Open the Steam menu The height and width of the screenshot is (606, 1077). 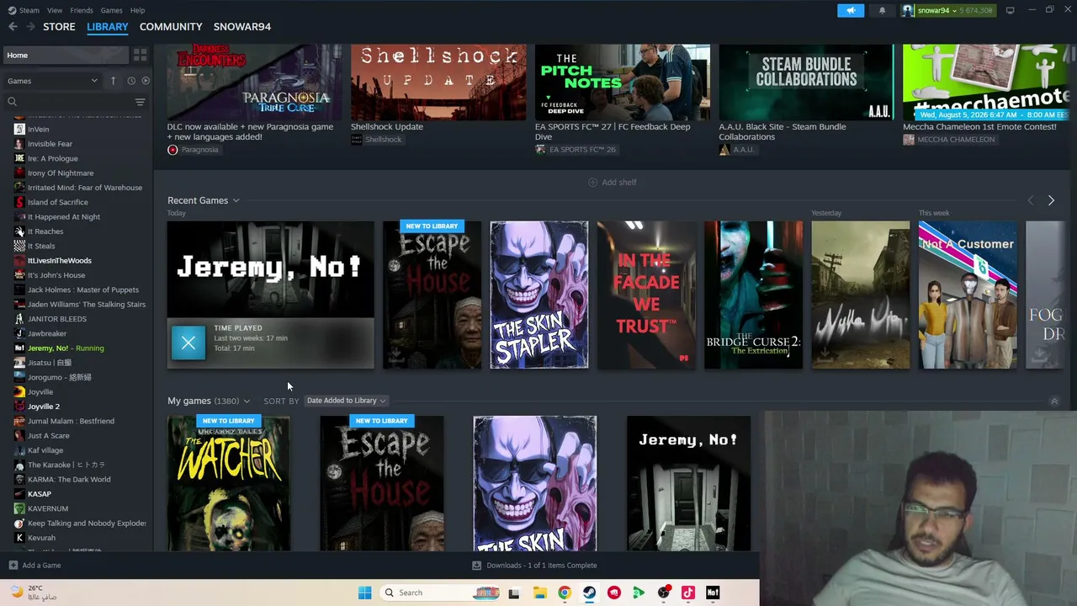click(29, 10)
